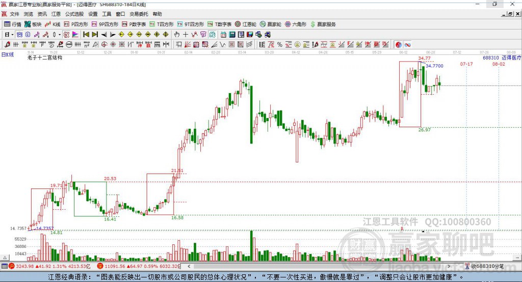Open the calendar icon in the toolbar
The image size is (522, 282).
pos(223,35)
